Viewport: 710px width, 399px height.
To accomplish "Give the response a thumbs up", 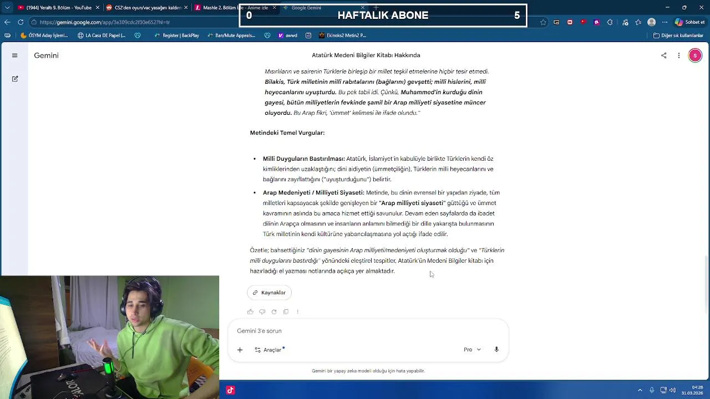I will (250, 312).
